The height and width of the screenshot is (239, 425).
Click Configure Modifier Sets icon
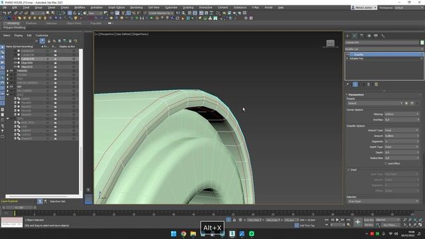point(377,84)
